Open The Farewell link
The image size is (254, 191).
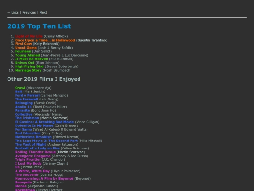pos(26,99)
